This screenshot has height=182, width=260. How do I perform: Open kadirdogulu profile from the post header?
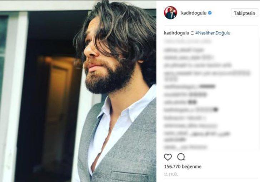(194, 13)
